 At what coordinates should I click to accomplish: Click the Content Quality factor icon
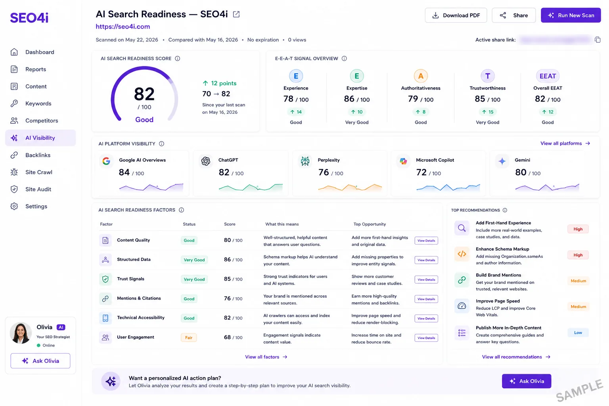tap(105, 240)
